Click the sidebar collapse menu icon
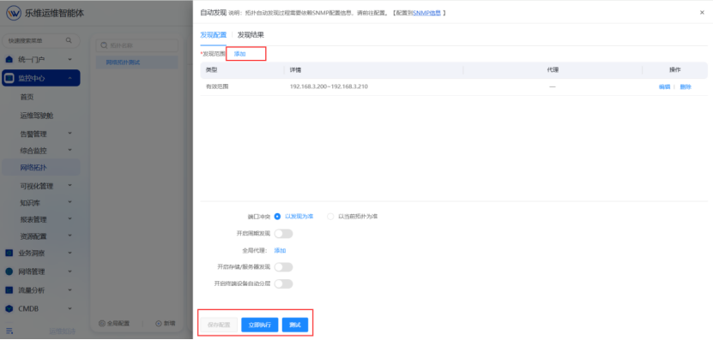The image size is (713, 340). 9,331
